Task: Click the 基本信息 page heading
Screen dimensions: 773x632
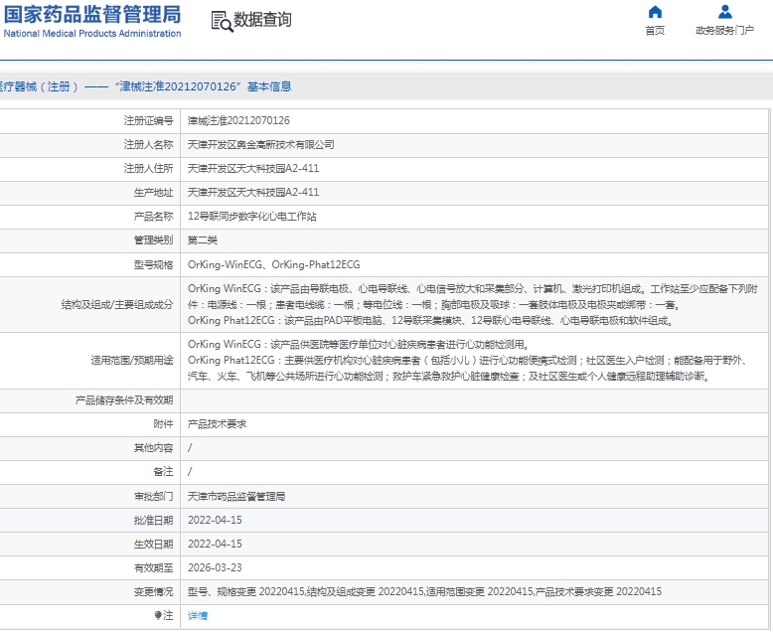Action: coord(269,86)
